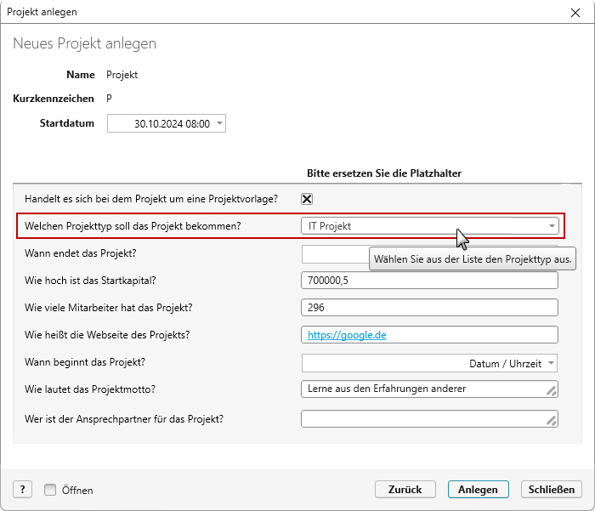This screenshot has height=511, width=595.
Task: Click the Startdatum field showing 30.10.2024 08:00
Action: (167, 123)
